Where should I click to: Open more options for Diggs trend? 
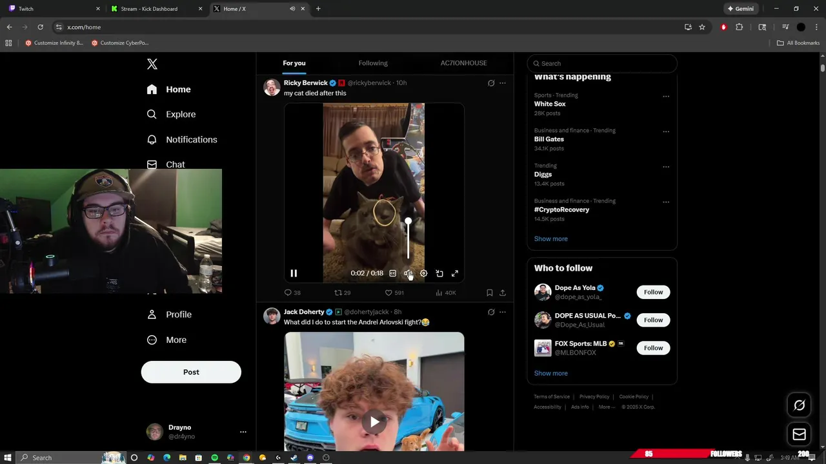pyautogui.click(x=666, y=167)
